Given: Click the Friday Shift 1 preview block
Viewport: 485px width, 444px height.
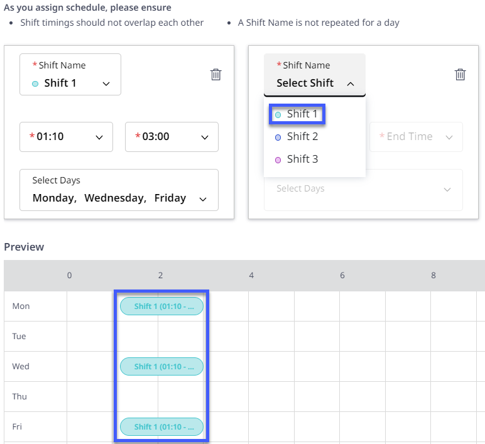Looking at the screenshot, I should point(161,427).
